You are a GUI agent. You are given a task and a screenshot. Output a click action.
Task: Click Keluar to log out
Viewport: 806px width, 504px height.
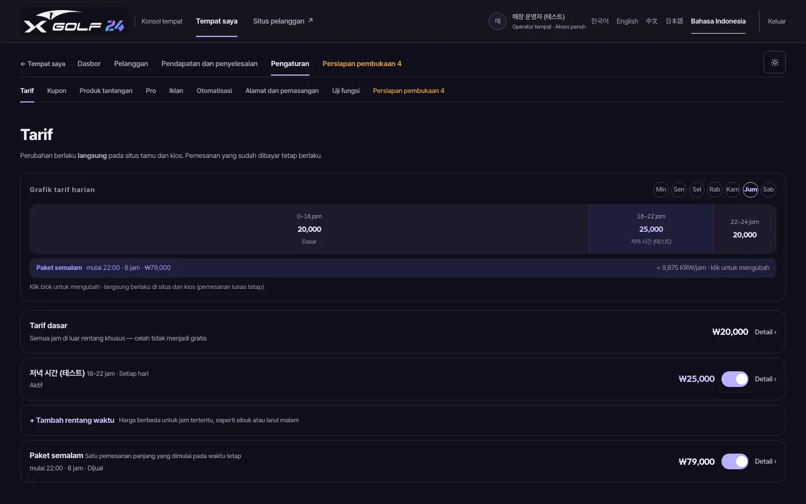coord(777,21)
